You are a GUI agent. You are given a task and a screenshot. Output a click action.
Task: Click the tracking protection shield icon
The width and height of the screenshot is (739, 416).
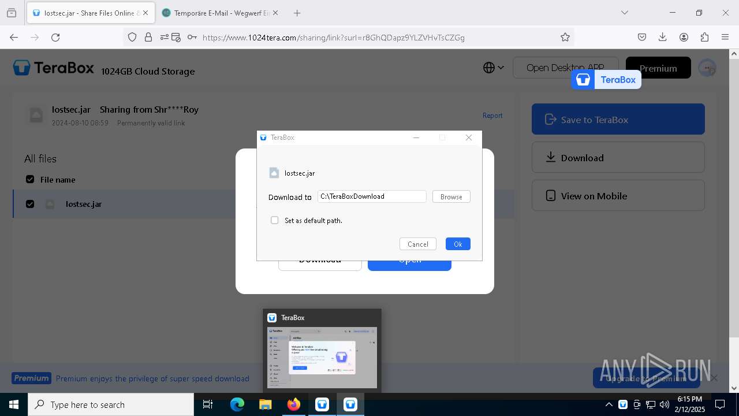pos(132,37)
